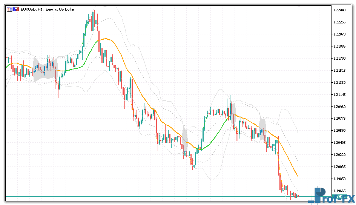The height and width of the screenshot is (205, 356).
Task: Select the last candlestick at the chart's right end
Action: 298,196
